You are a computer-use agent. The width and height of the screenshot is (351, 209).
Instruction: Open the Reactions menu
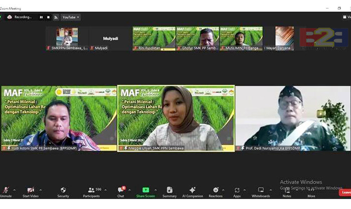(216, 192)
